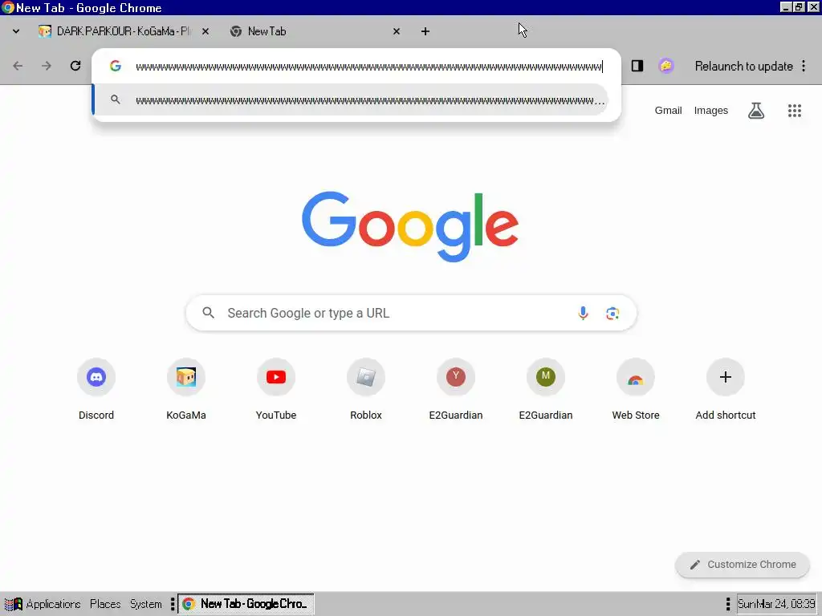Select the wwww search suggestion row
Screen dimensions: 822x616
click(350, 100)
